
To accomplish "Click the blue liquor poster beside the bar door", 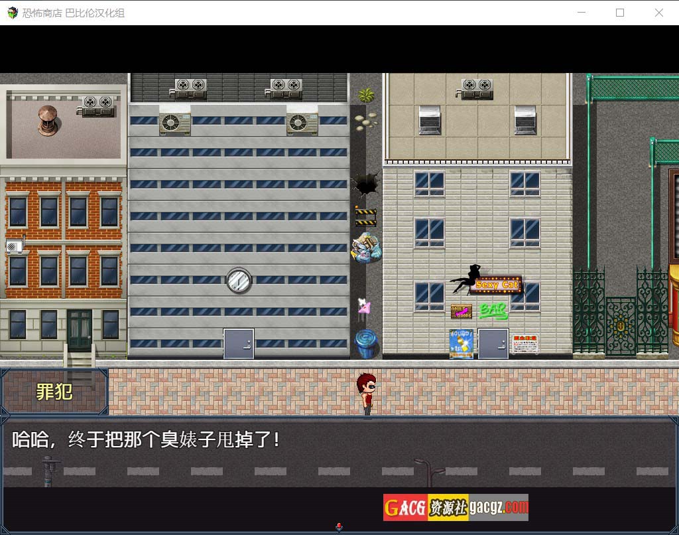I will 461,343.
